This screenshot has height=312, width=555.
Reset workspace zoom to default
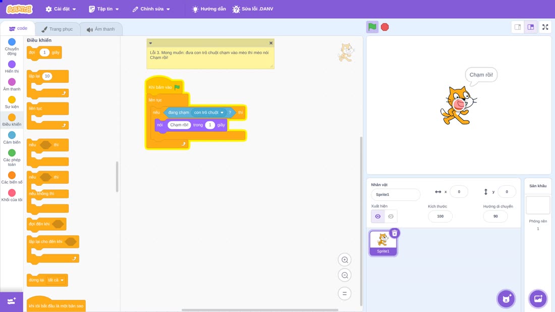click(x=345, y=294)
